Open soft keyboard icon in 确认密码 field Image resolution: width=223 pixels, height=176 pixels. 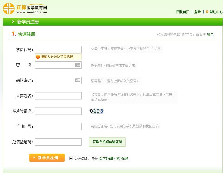point(78,80)
